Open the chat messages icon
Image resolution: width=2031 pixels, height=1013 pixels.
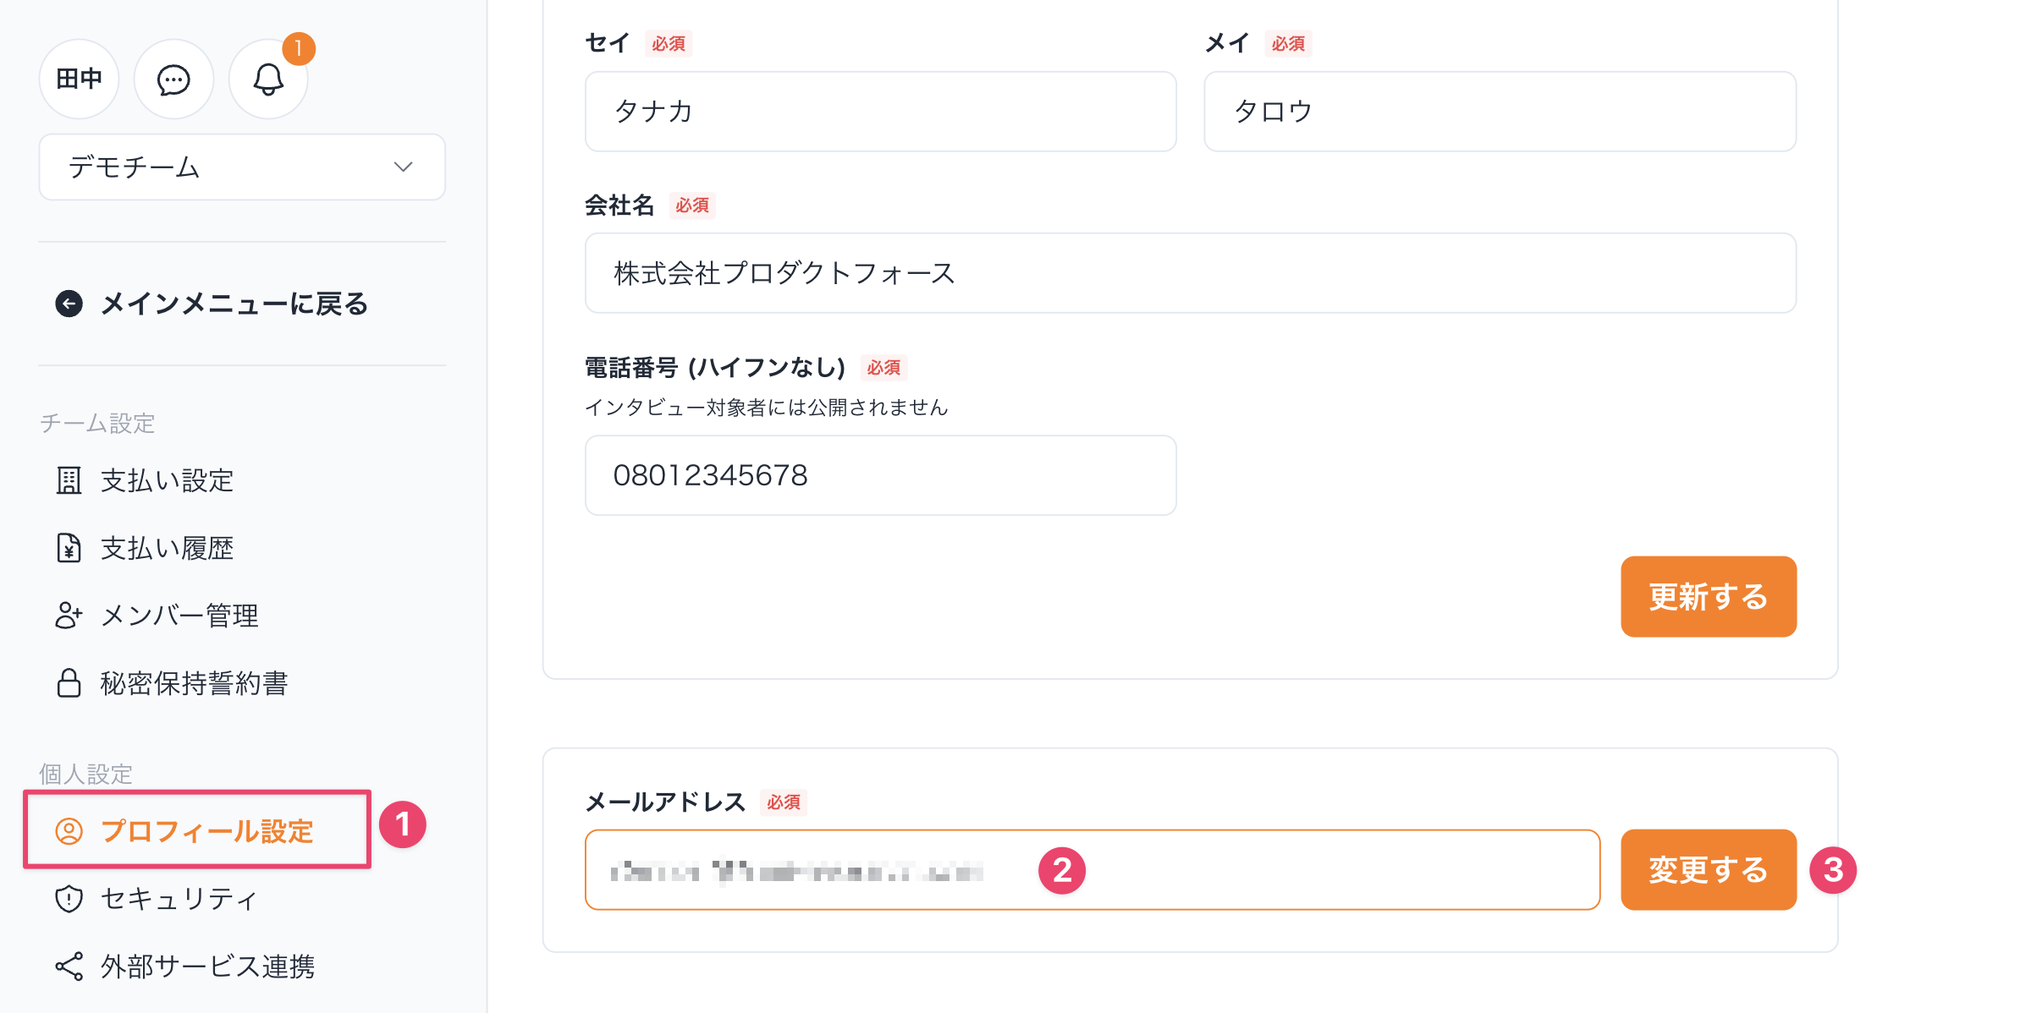(173, 79)
